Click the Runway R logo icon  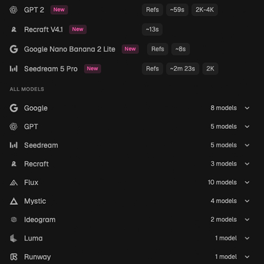(14, 257)
